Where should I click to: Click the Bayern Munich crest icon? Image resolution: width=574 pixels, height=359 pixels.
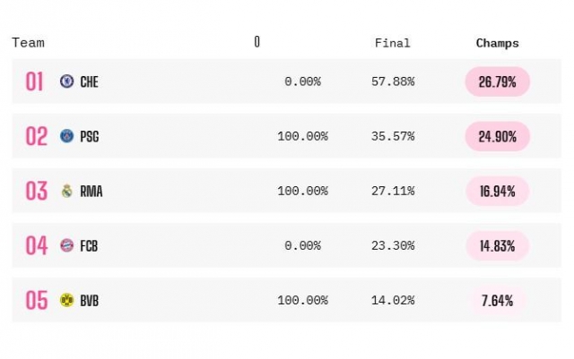tap(66, 245)
